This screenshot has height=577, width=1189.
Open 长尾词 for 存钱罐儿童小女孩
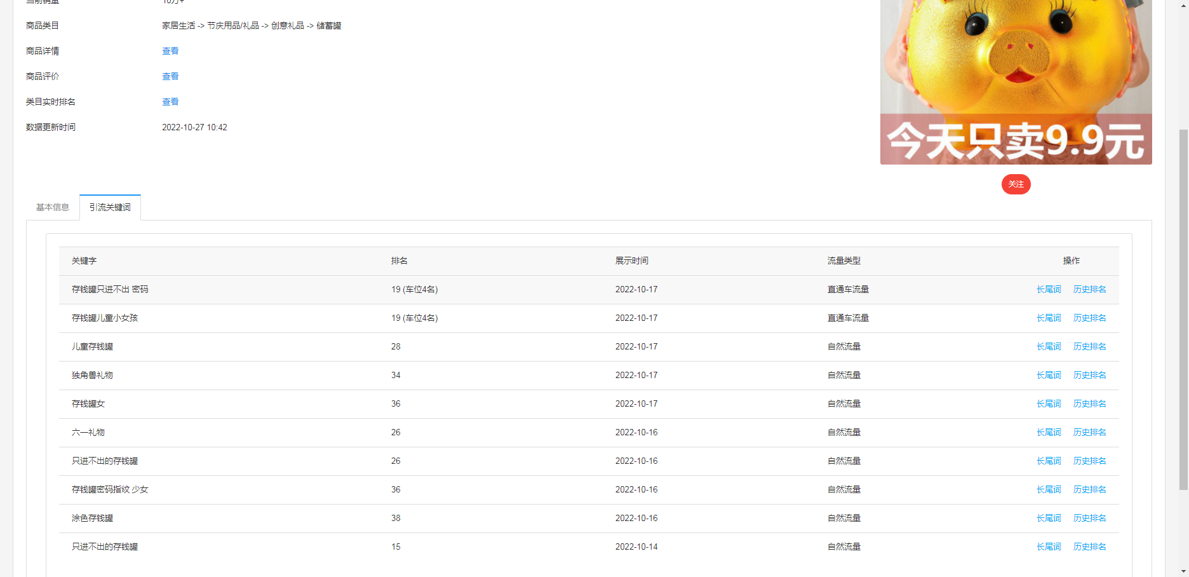1049,318
